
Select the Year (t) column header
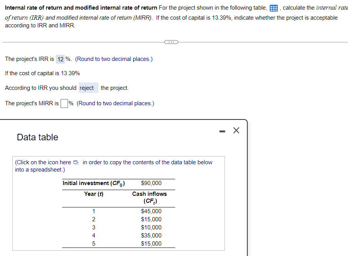94,194
